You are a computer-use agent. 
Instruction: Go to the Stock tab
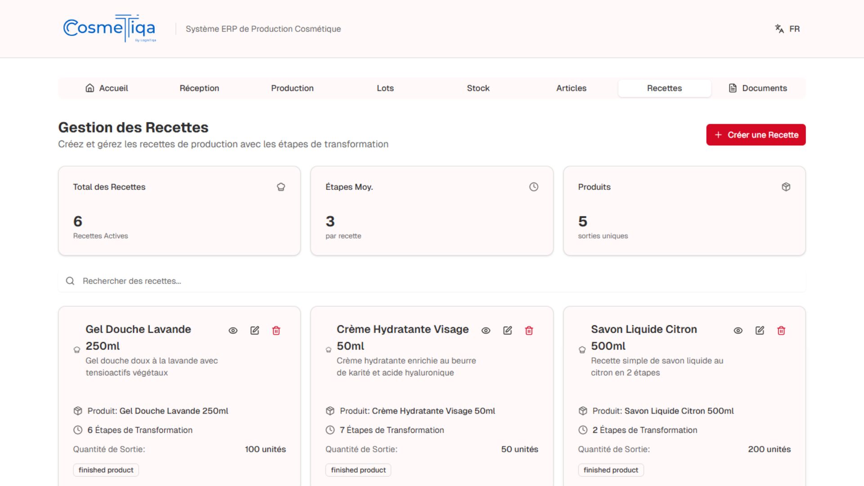(478, 88)
